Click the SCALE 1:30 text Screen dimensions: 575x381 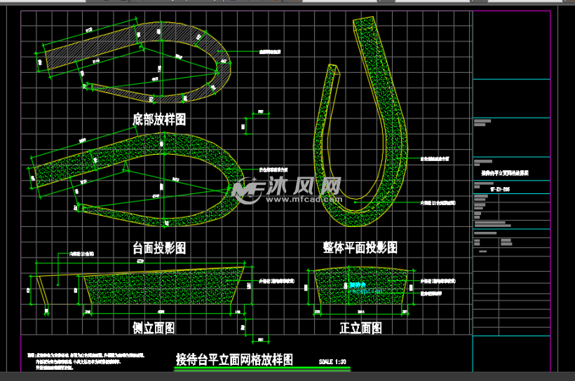tap(333, 361)
